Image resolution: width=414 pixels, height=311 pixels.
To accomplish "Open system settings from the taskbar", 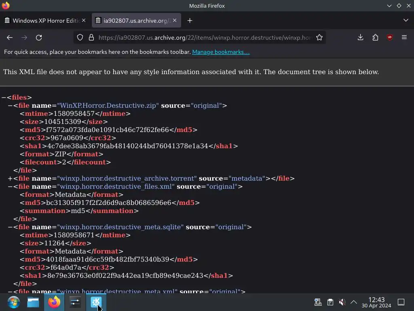I will point(75,302).
